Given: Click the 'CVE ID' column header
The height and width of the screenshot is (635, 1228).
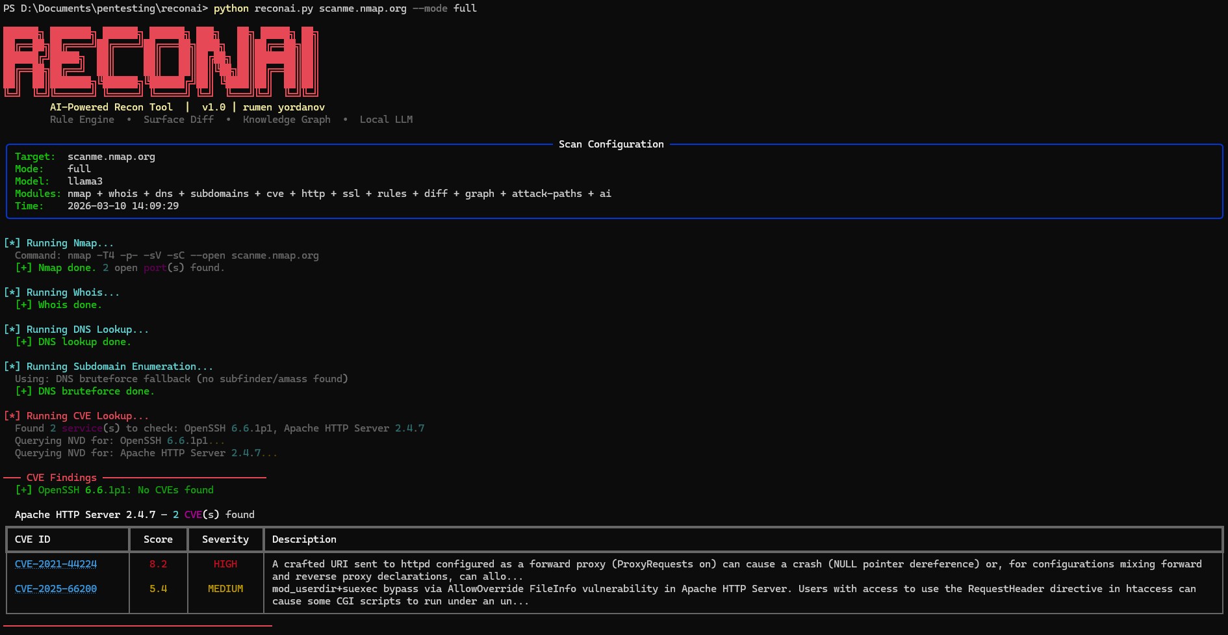Looking at the screenshot, I should pyautogui.click(x=32, y=539).
